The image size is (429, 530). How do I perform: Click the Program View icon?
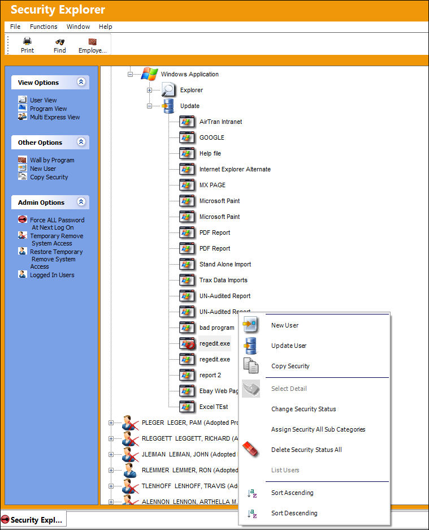22,108
